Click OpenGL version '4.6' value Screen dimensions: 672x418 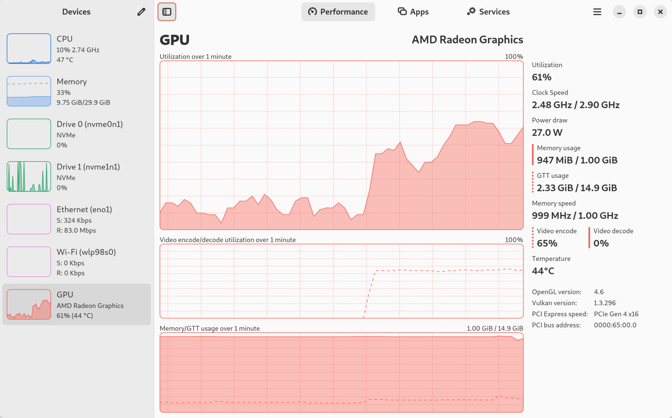pos(599,292)
